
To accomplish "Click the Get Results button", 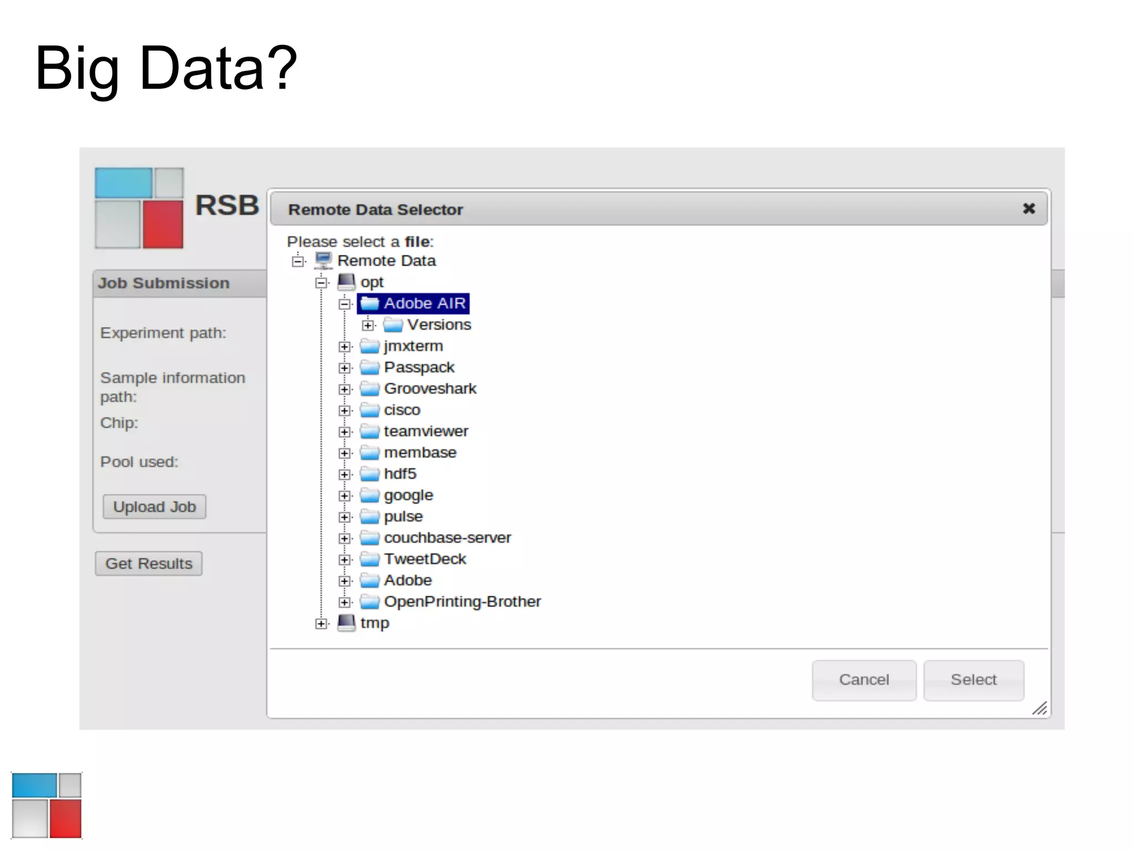I will pos(148,563).
